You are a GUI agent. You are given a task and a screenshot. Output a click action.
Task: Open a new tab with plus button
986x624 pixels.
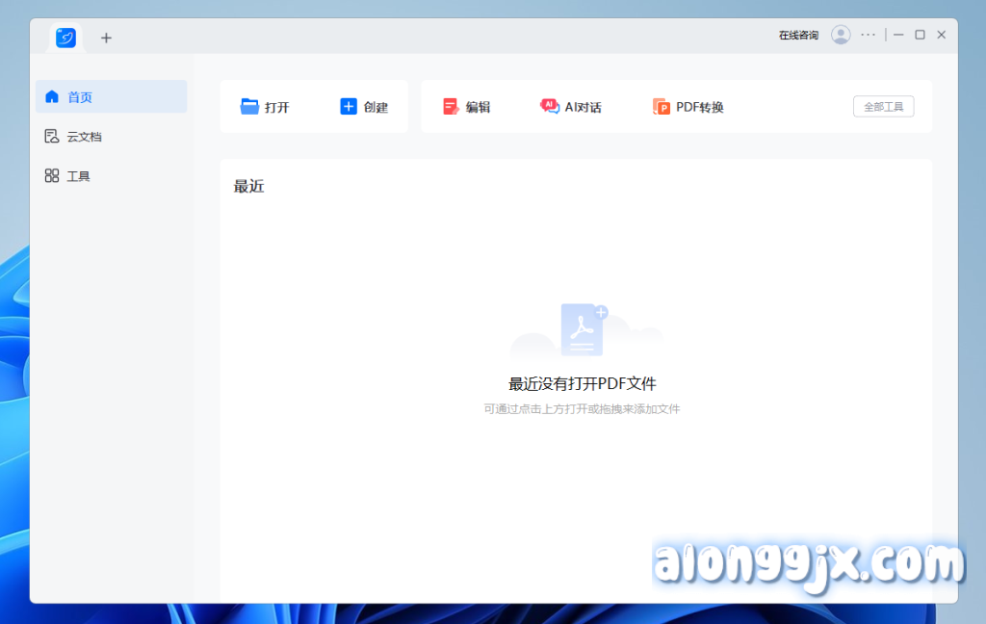(106, 38)
